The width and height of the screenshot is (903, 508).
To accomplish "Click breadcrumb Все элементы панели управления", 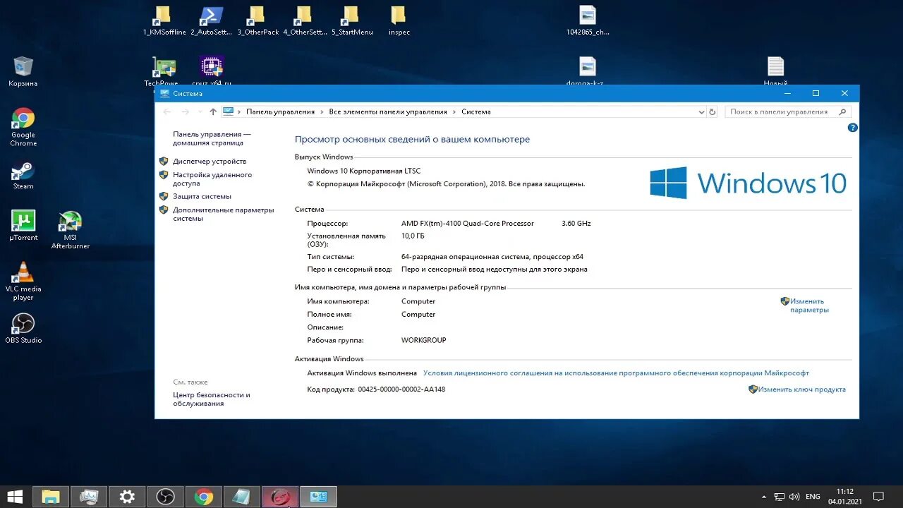I will click(388, 111).
